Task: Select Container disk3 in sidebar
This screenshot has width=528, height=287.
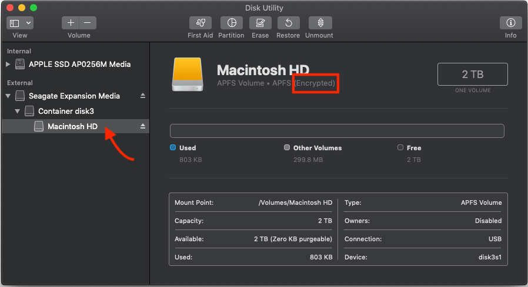Action: (66, 112)
